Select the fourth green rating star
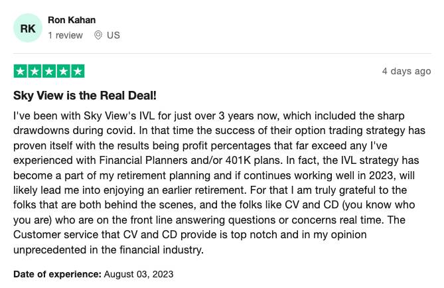The height and width of the screenshot is (288, 444). [64, 71]
